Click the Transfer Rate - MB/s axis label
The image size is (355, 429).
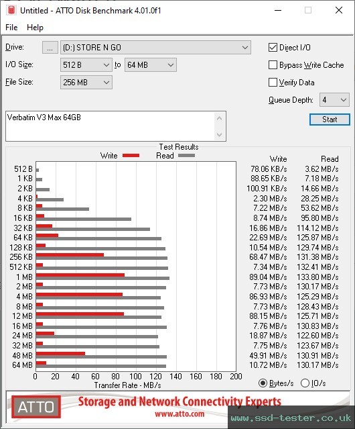click(x=127, y=385)
